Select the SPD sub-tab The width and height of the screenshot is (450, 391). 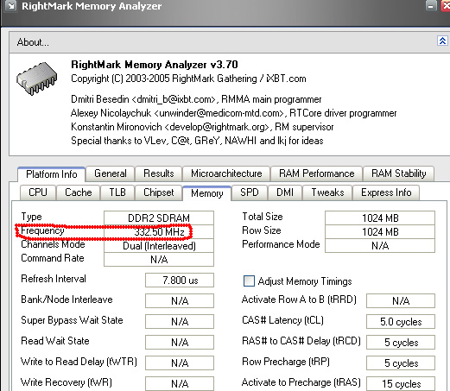point(250,192)
